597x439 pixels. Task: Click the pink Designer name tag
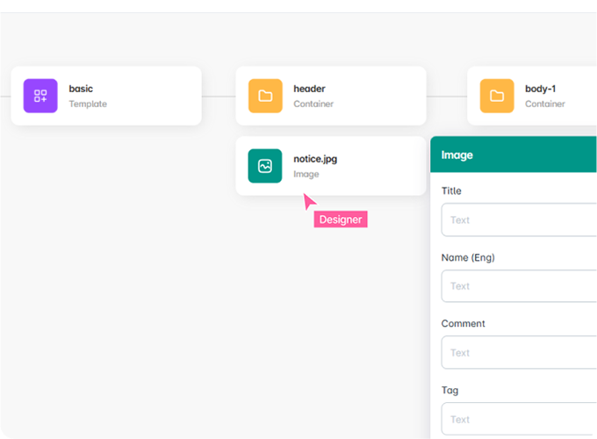point(341,219)
